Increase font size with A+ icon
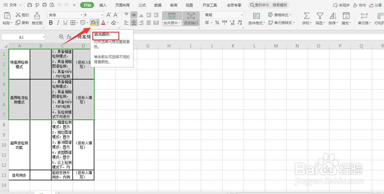The image size is (384, 194). (109, 15)
